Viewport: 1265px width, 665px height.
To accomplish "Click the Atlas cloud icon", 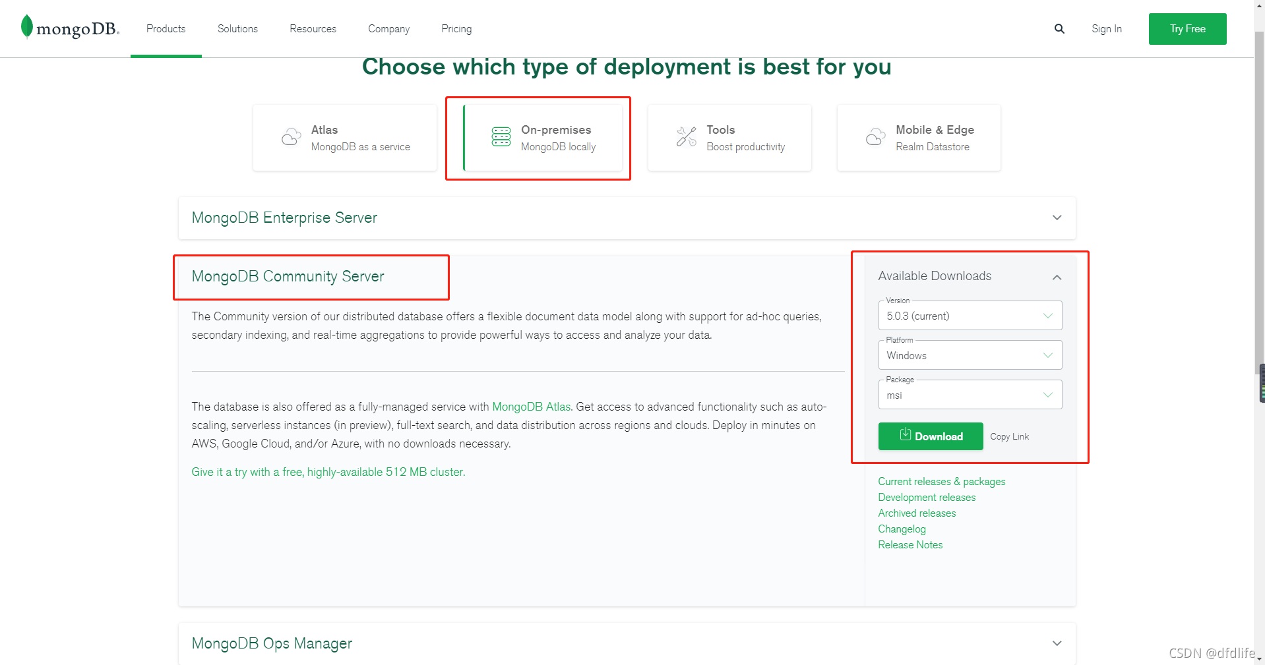I will 292,137.
